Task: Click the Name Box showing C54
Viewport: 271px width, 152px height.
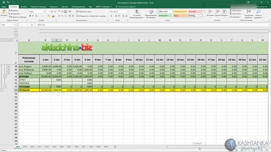Action: pyautogui.click(x=8, y=25)
